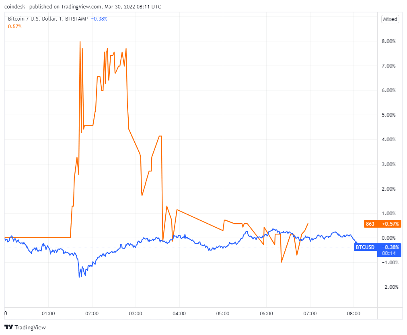Select the orange 863 price label
Image resolution: width=407 pixels, height=335 pixels.
coord(370,224)
